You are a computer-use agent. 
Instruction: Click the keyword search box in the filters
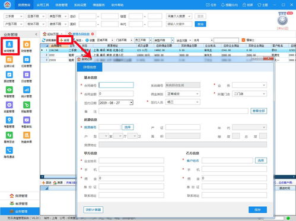[x=179, y=24]
